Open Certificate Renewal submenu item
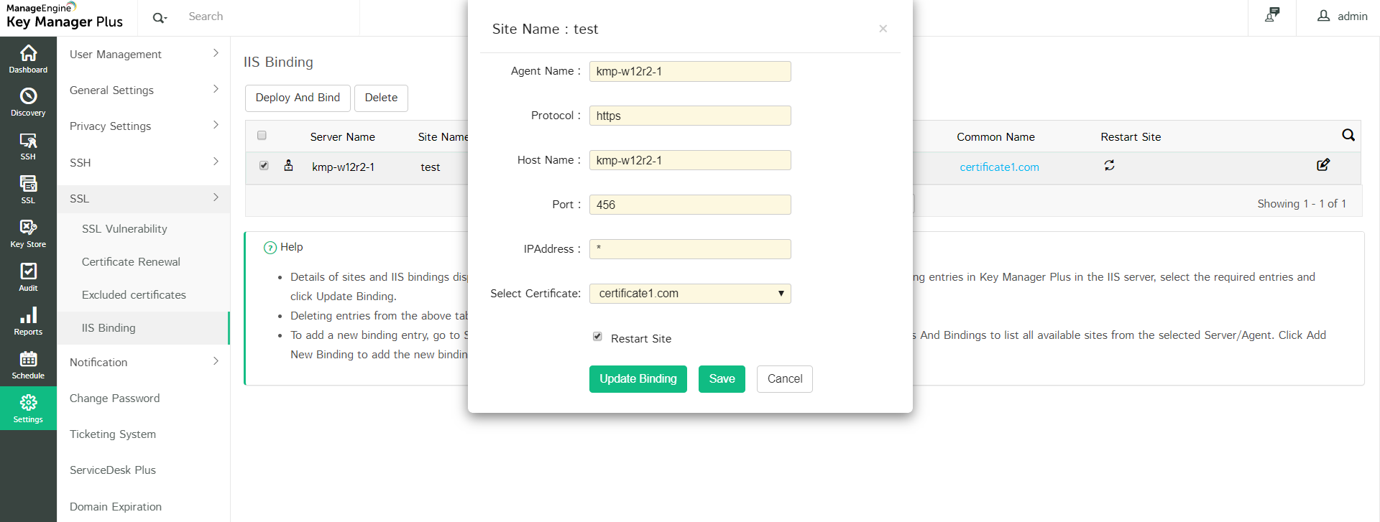Viewport: 1380px width, 522px height. point(131,262)
